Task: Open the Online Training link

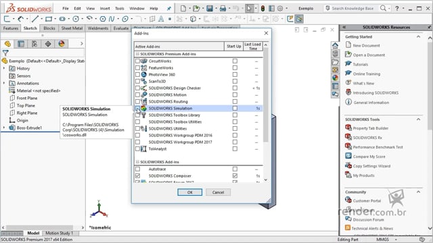Action: pos(367,74)
